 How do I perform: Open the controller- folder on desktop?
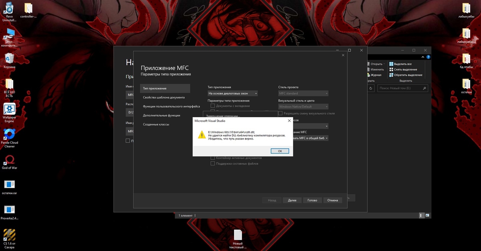click(x=28, y=11)
